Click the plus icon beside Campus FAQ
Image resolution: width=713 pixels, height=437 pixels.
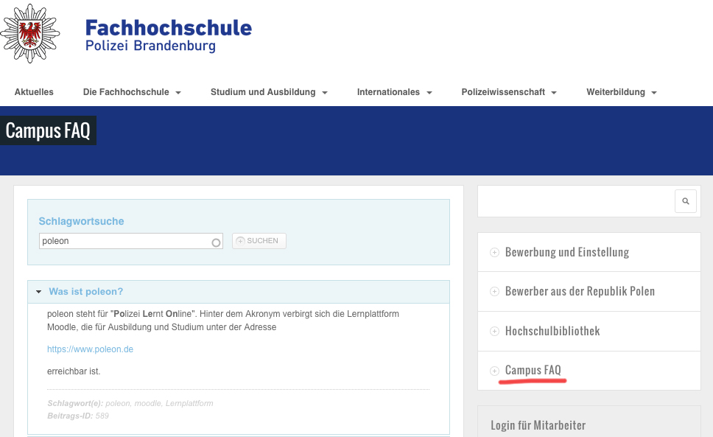pyautogui.click(x=494, y=371)
